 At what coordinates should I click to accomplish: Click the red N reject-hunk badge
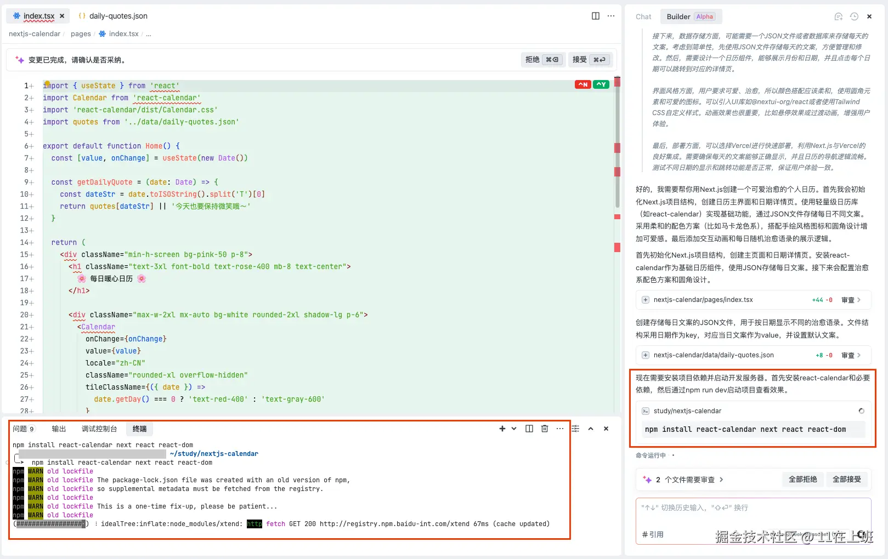pos(582,84)
